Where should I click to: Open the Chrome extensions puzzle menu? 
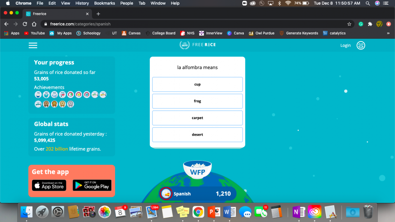[370, 24]
